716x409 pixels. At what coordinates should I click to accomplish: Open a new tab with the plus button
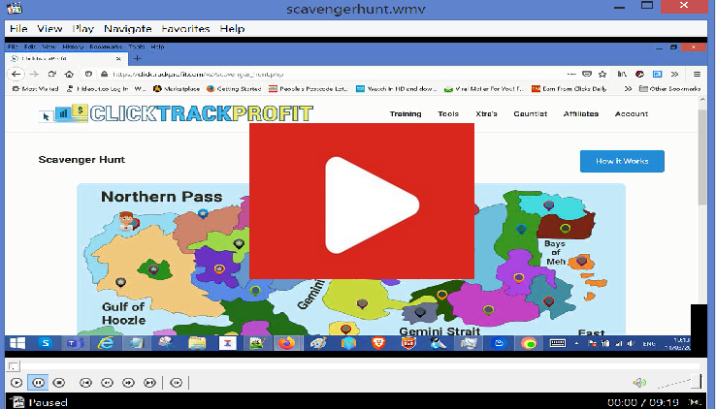coord(137,58)
